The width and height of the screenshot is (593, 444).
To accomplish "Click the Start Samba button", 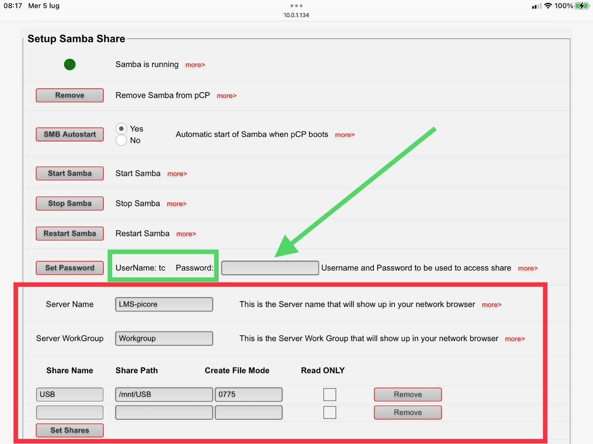I will tap(69, 173).
